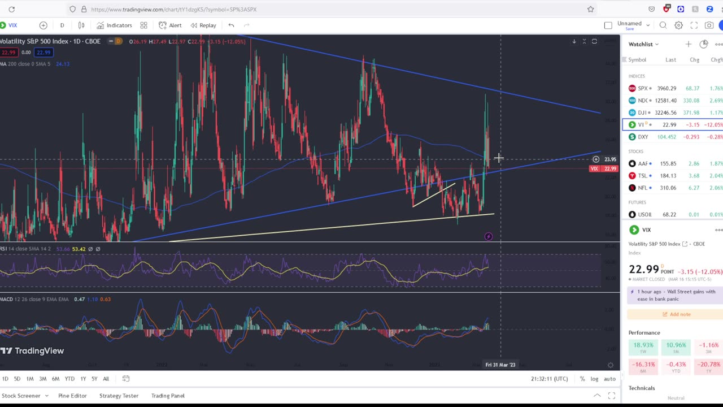Click the VIX symbol search field
This screenshot has height=407, width=723.
point(12,25)
